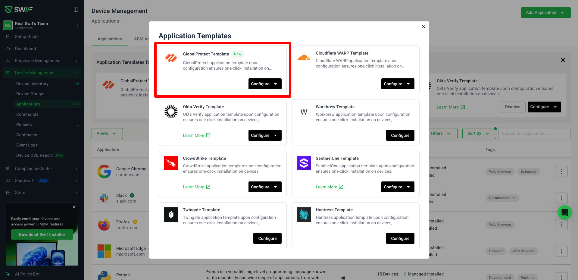Viewport: 578px width, 280px height.
Task: Open the chat support bubble
Action: 564,212
